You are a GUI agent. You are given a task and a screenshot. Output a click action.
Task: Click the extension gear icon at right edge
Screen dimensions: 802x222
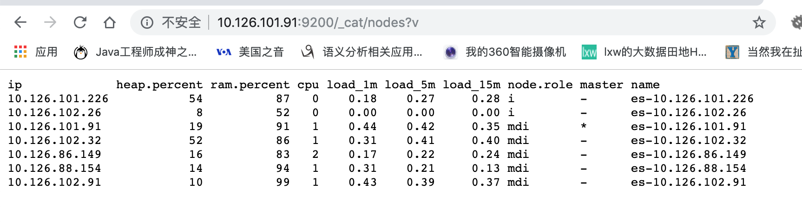[x=796, y=22]
